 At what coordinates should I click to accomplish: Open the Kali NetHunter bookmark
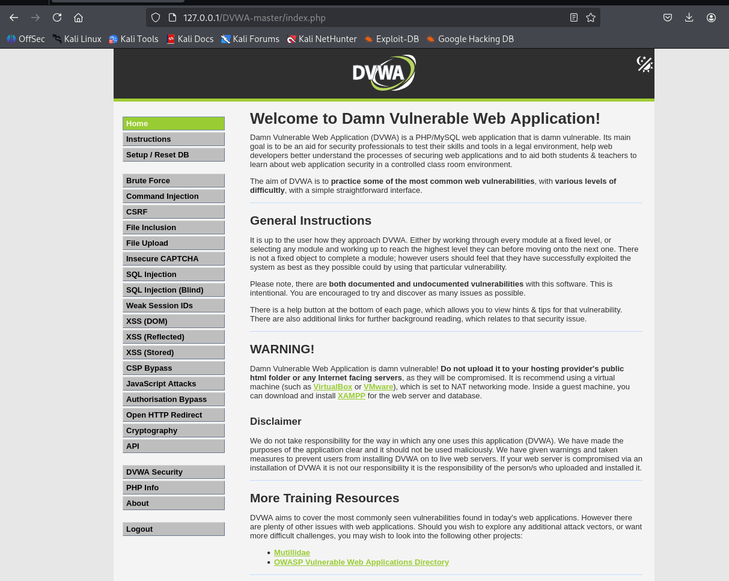[x=322, y=39]
